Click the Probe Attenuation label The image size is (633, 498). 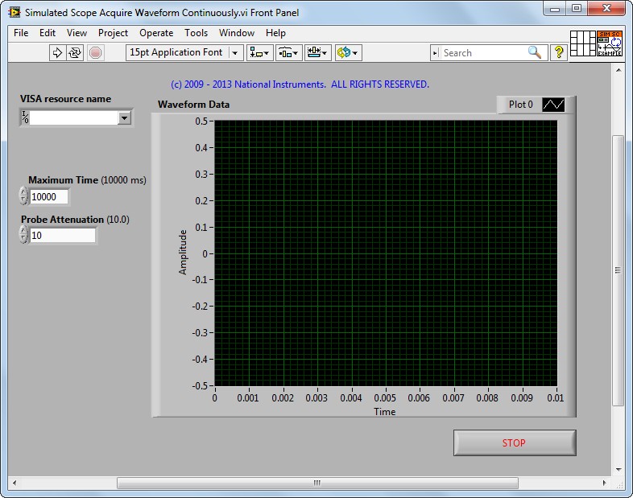coord(75,220)
